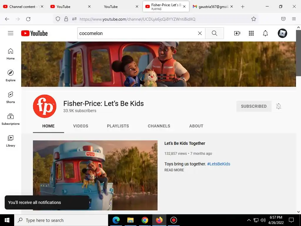301x226 pixels.
Task: Go back with browser back arrow
Action: (x=7, y=19)
